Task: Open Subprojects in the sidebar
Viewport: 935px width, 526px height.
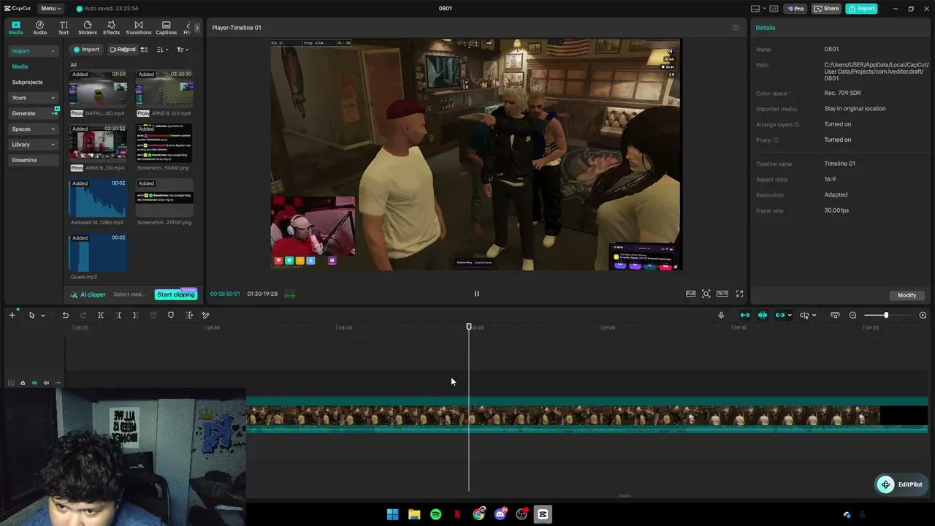Action: tap(27, 83)
